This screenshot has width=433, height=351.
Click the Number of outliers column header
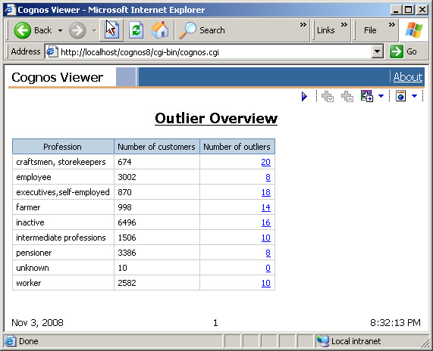coord(237,147)
